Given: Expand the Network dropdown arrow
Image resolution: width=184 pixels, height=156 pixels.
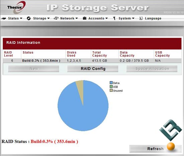Looking at the screenshot, I should coord(77,18).
